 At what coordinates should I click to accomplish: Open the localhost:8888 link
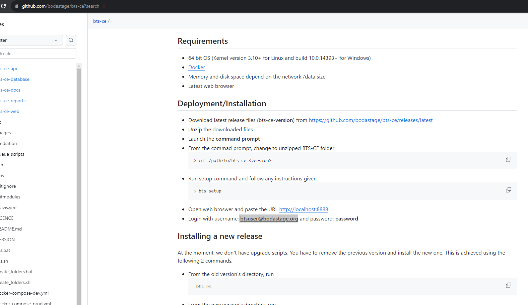[304, 209]
